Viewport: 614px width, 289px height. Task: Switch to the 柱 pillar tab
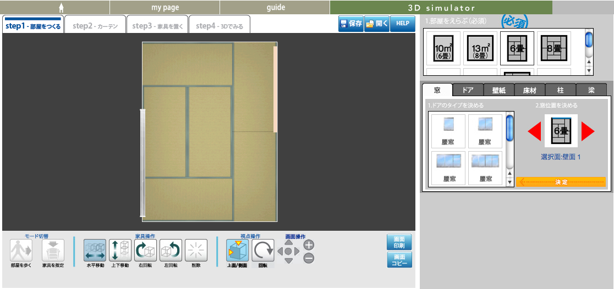click(560, 90)
